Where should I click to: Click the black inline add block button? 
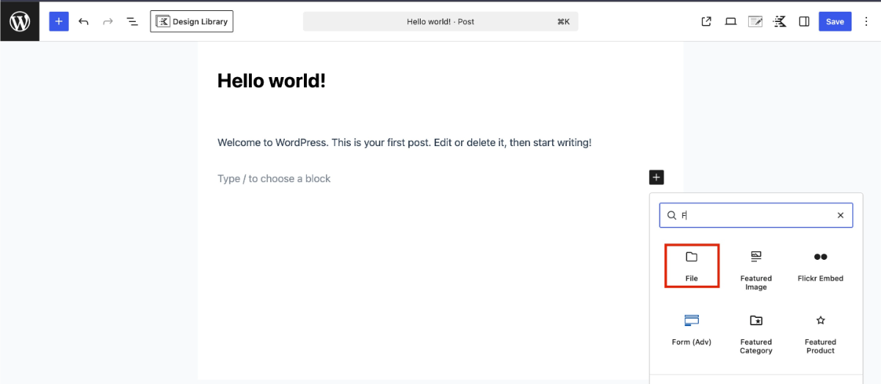tap(656, 177)
